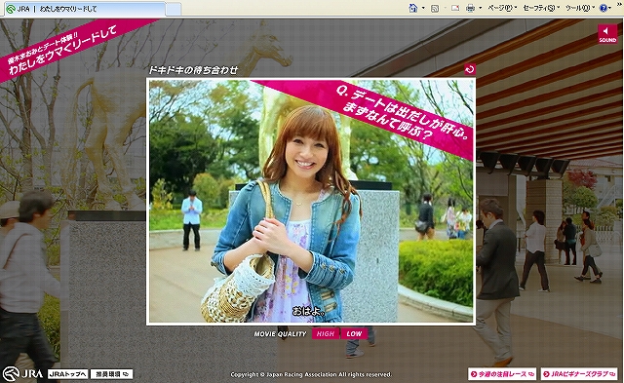624x383 pixels.
Task: Mute audio with the SOUND icon
Action: pos(607,34)
